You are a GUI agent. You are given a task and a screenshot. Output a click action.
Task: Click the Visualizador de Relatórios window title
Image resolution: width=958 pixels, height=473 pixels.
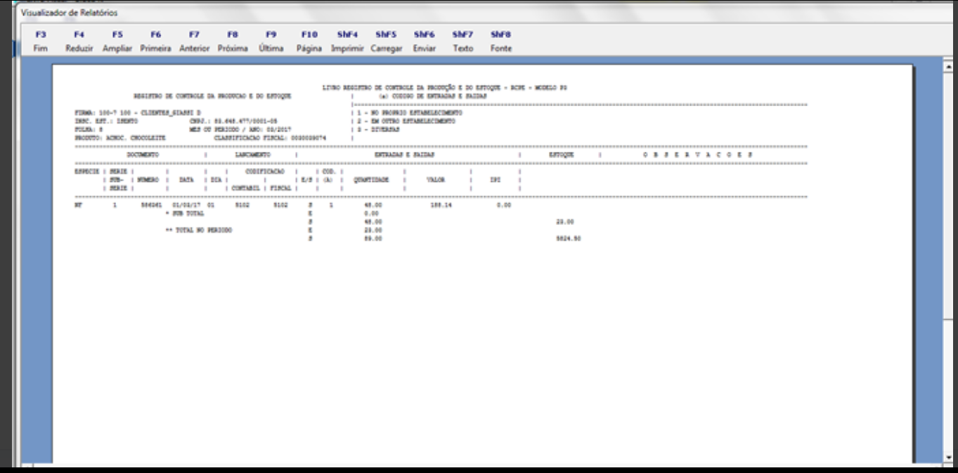70,13
